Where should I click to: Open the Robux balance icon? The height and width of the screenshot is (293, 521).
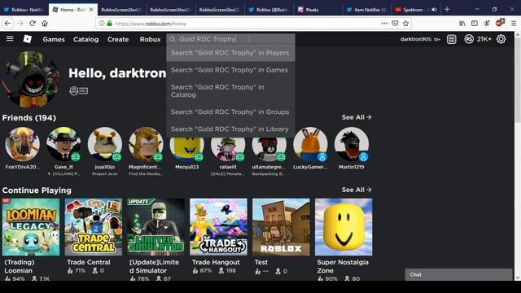(469, 39)
